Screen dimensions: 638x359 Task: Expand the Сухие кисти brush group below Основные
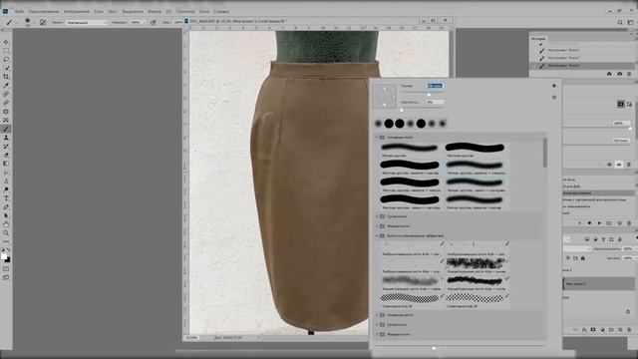(x=377, y=216)
